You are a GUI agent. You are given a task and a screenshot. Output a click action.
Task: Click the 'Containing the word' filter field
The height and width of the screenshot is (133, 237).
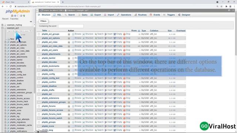point(71,26)
